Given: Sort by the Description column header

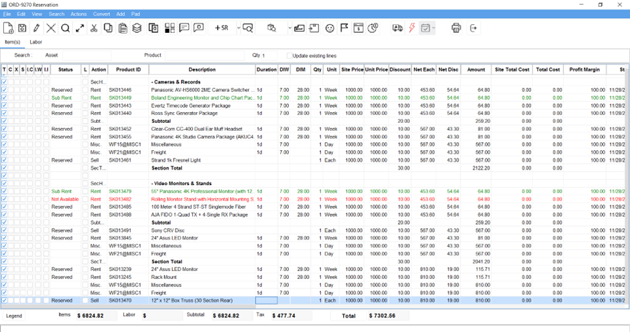Looking at the screenshot, I should 202,70.
